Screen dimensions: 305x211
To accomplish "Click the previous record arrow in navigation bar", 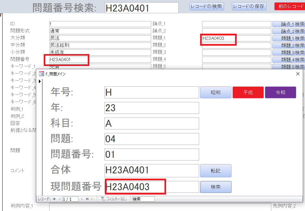I will click(59, 199).
